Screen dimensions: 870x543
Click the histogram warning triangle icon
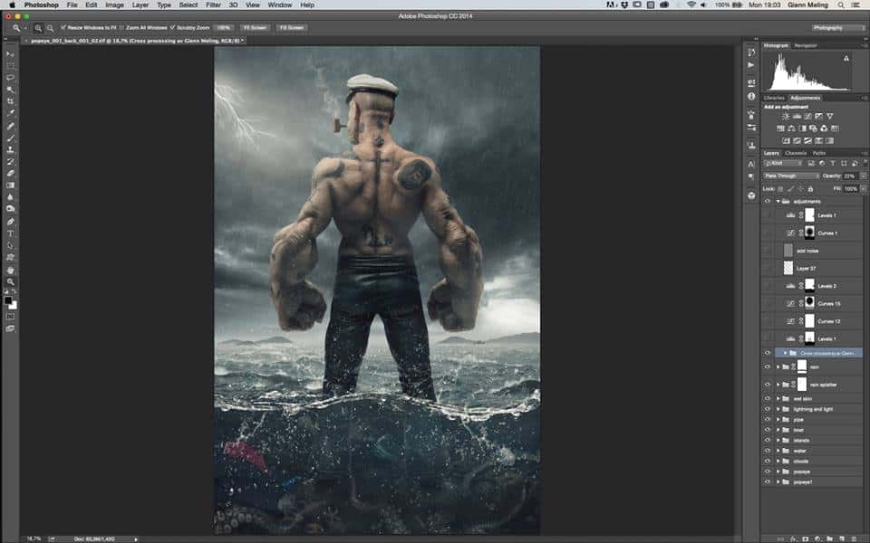pos(846,57)
